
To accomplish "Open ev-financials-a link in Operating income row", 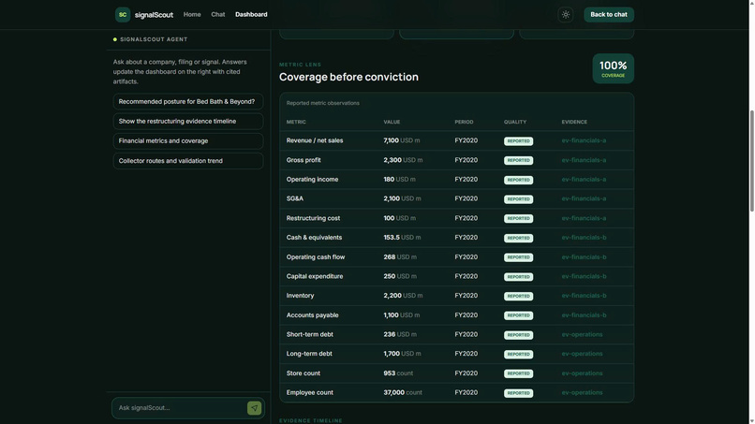I will coord(584,180).
